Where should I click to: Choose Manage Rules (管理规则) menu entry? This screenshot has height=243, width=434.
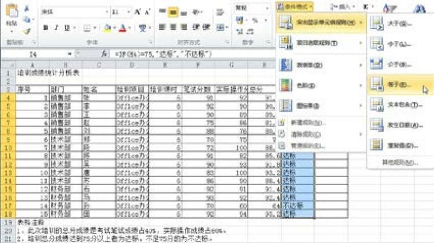coord(321,145)
